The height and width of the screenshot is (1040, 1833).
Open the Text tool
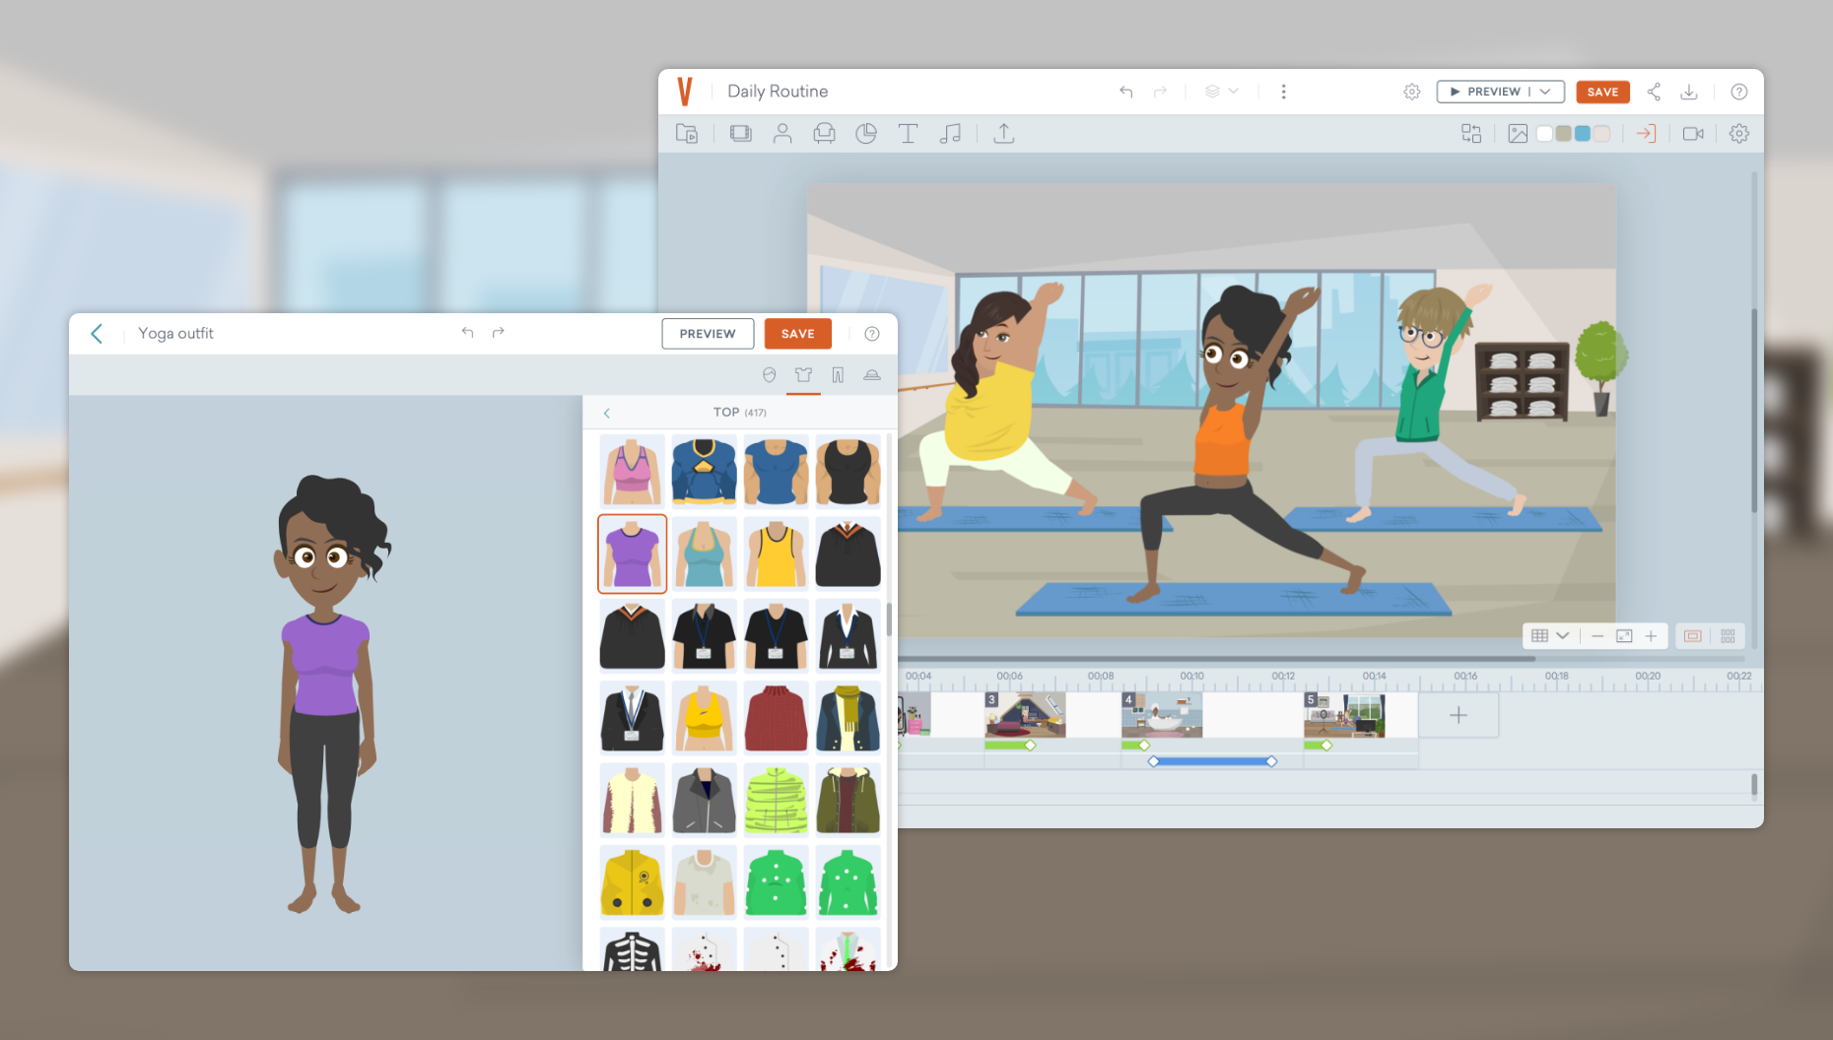908,133
